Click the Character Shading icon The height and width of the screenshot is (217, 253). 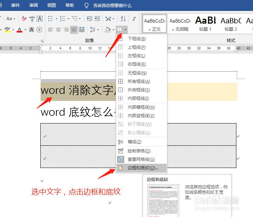click(31, 30)
